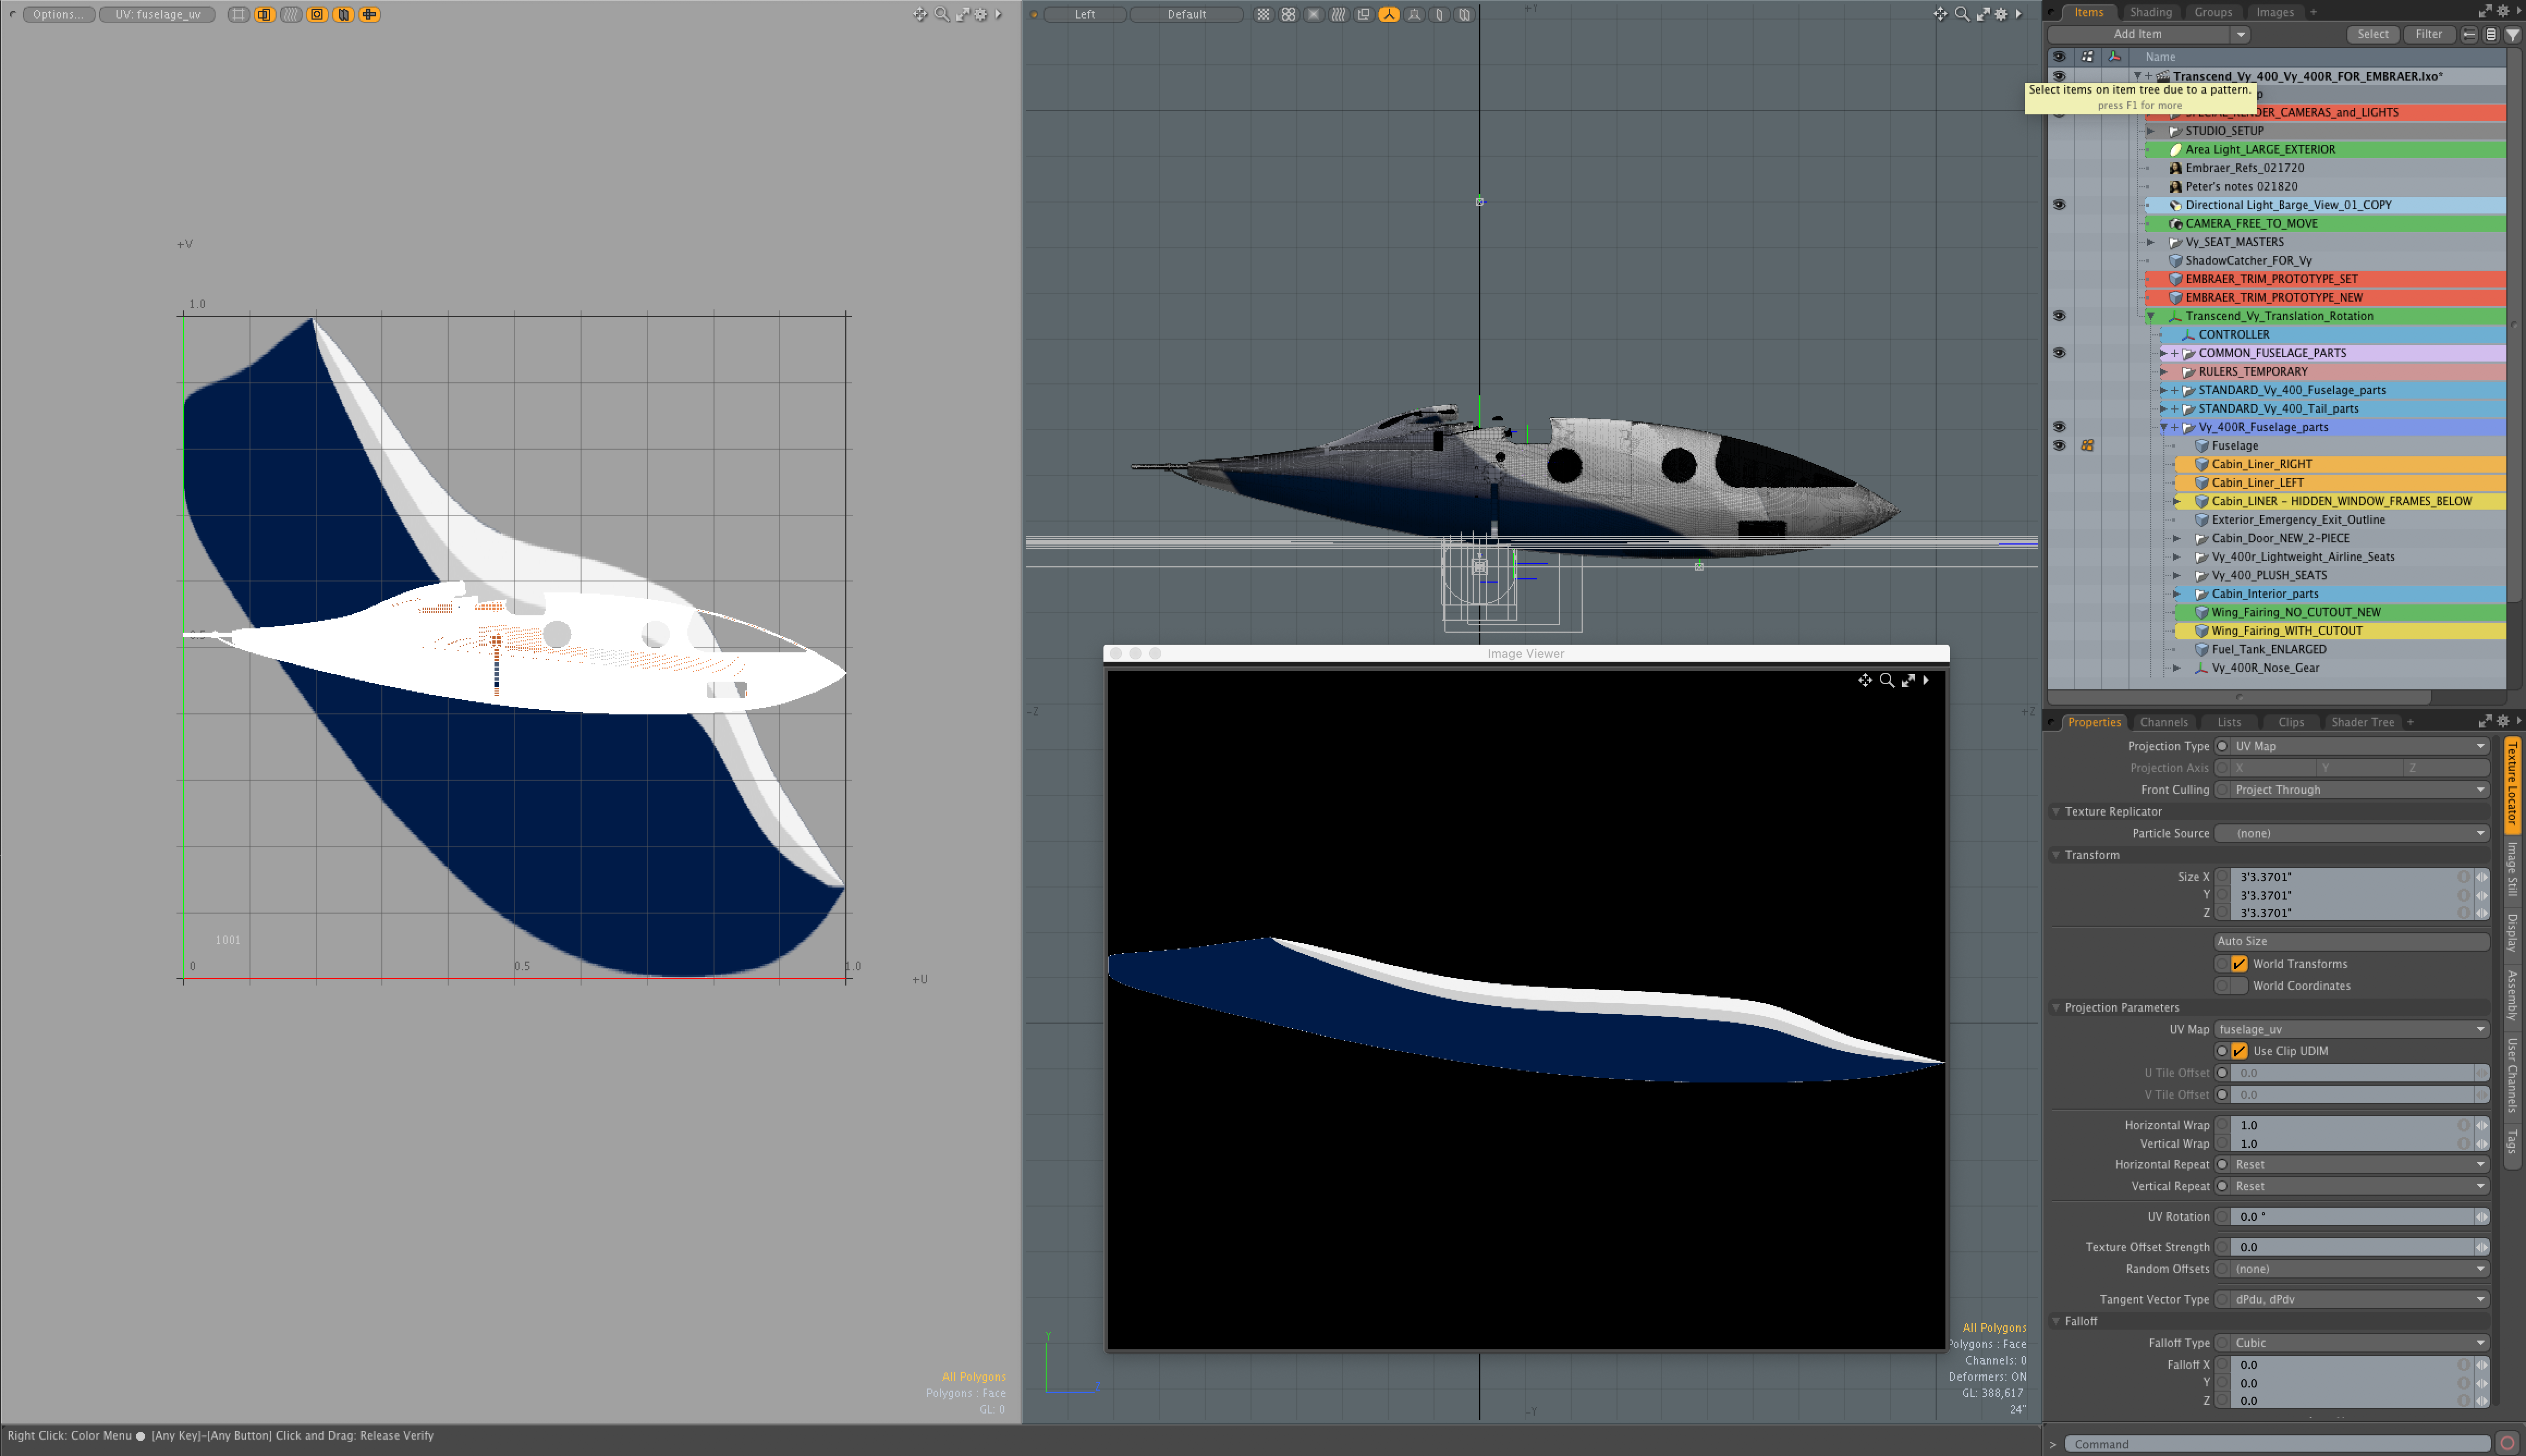Click the funnel filter icon in Items panel
The image size is (2526, 1456).
(2512, 34)
